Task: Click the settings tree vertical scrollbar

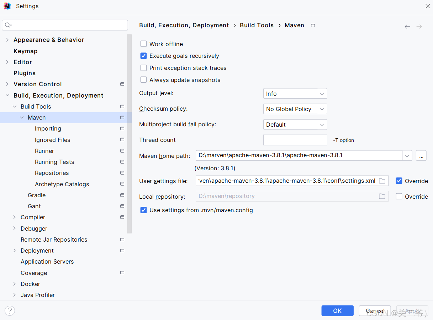Action: (130, 134)
